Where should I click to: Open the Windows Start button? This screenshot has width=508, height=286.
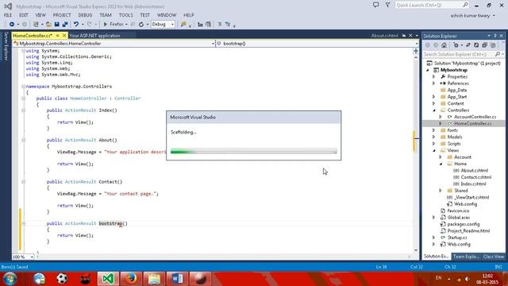pyautogui.click(x=10, y=279)
